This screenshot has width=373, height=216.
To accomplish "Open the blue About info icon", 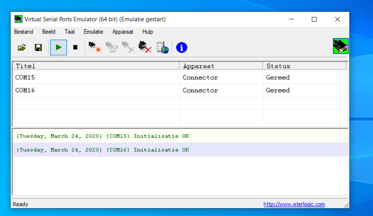I will 182,48.
